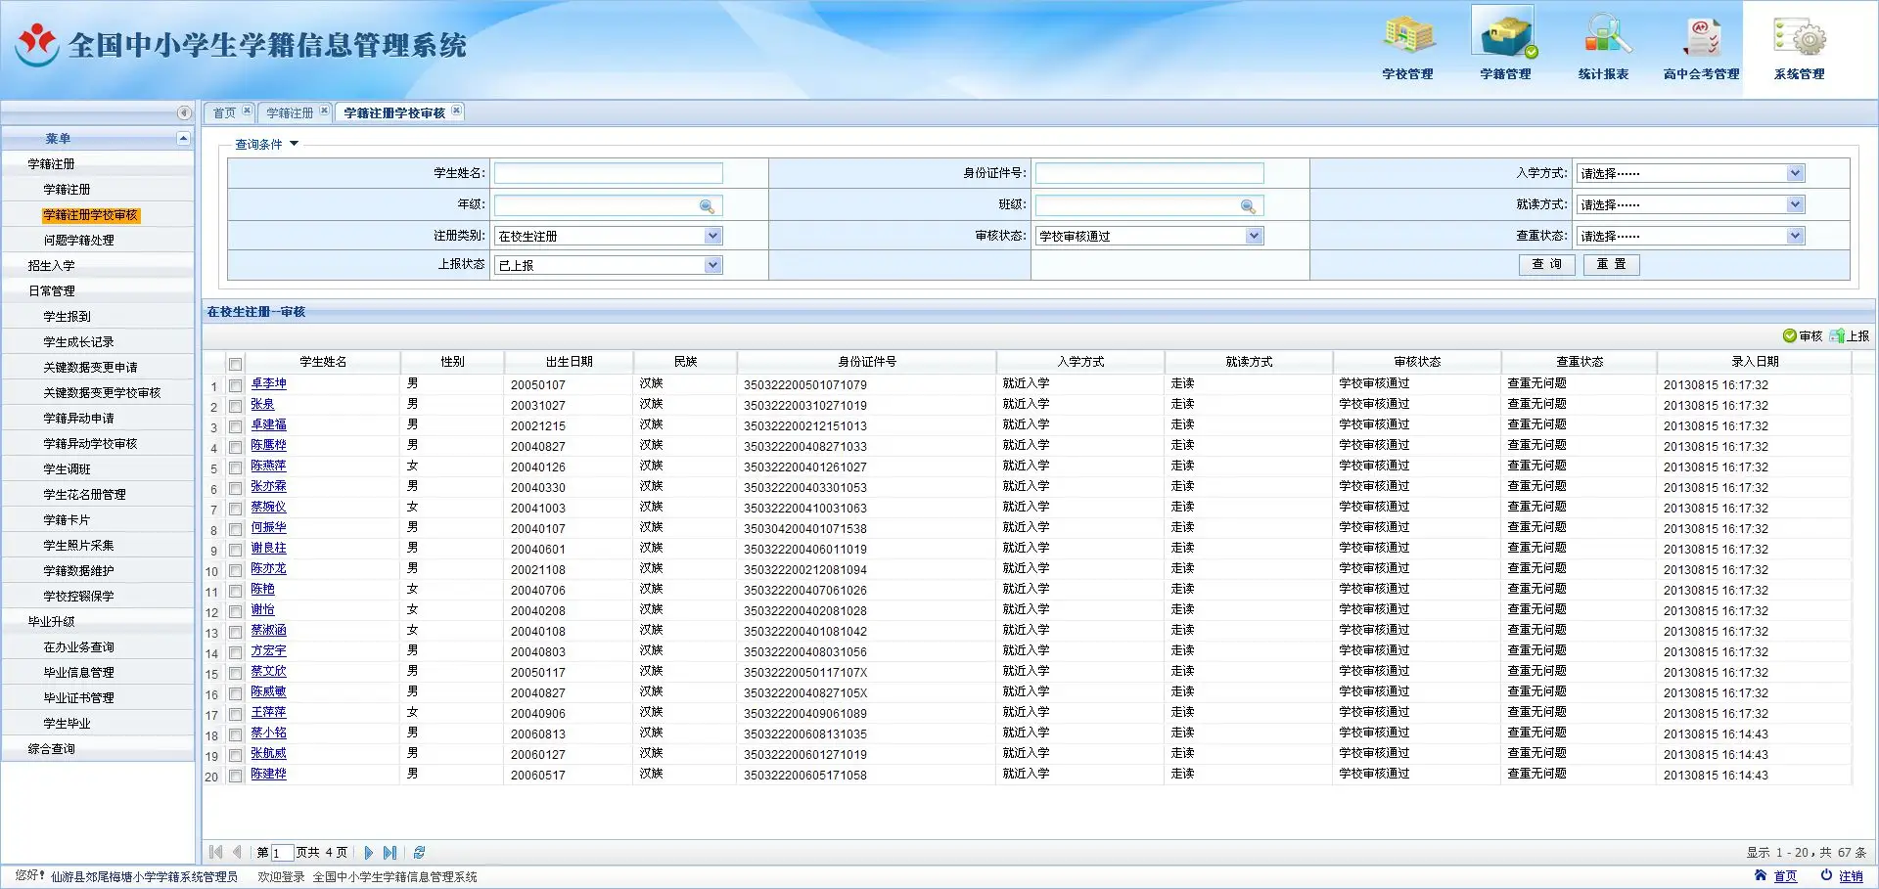Refresh the student table
The width and height of the screenshot is (1879, 889).
pyautogui.click(x=420, y=853)
